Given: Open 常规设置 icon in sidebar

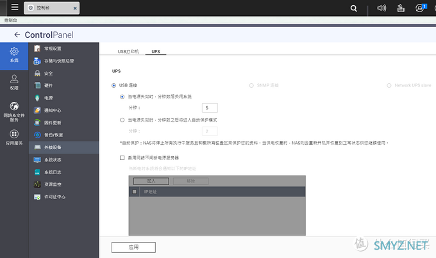Looking at the screenshot, I should coord(37,48).
